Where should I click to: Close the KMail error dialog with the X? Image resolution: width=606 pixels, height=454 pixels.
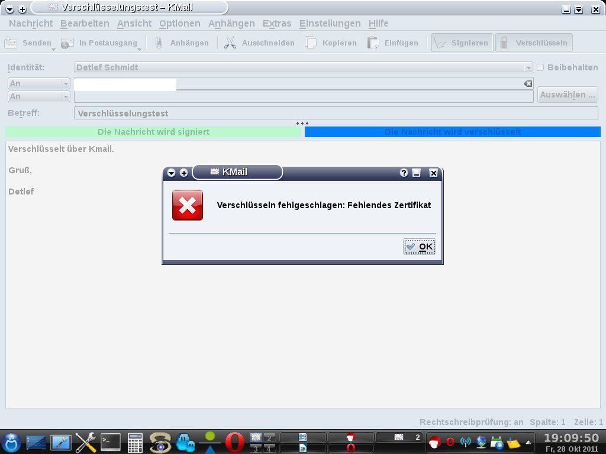(434, 173)
